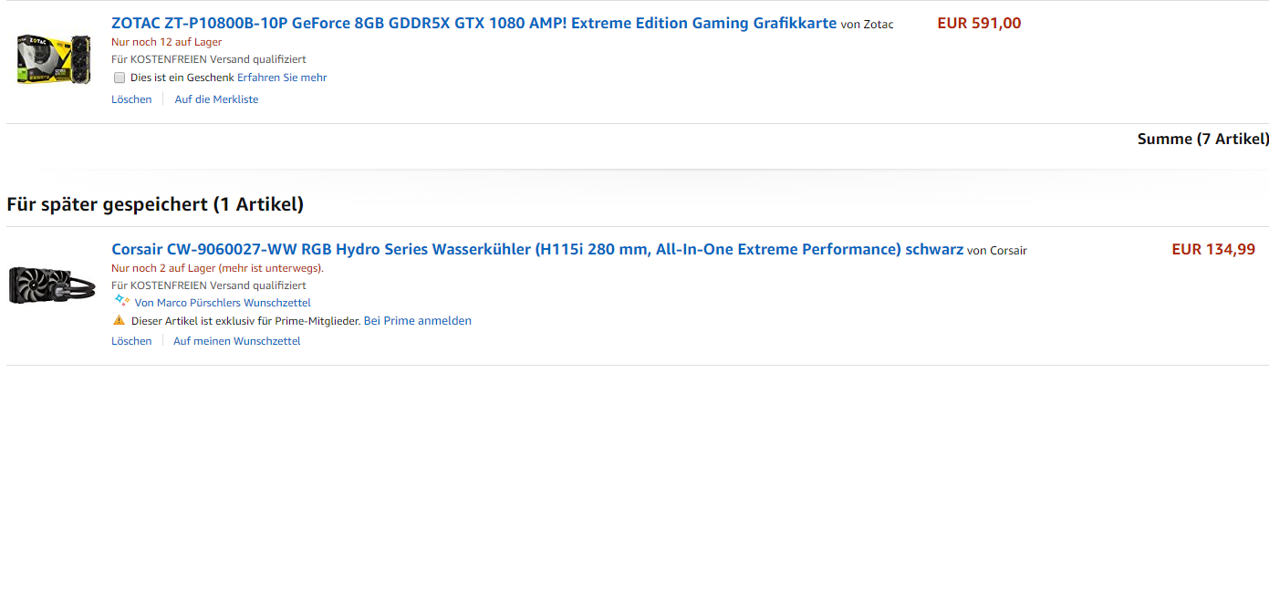Click 'Nur noch 12 auf Lager' stock notice
Screen dimensions: 1269x591
click(166, 42)
